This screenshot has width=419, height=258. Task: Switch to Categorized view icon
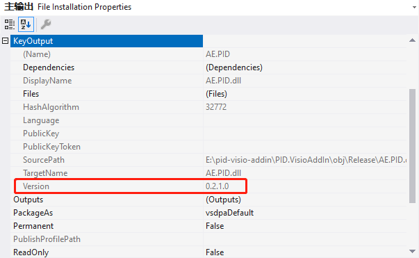coord(9,24)
